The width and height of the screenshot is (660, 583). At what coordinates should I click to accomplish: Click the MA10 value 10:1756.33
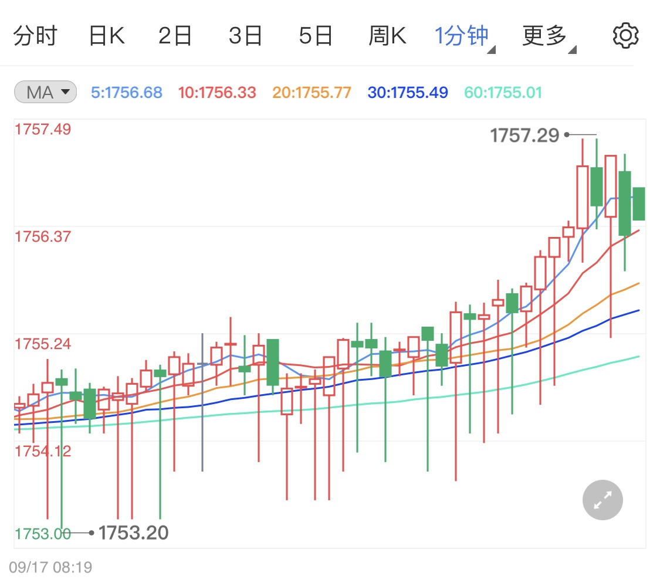pyautogui.click(x=216, y=92)
